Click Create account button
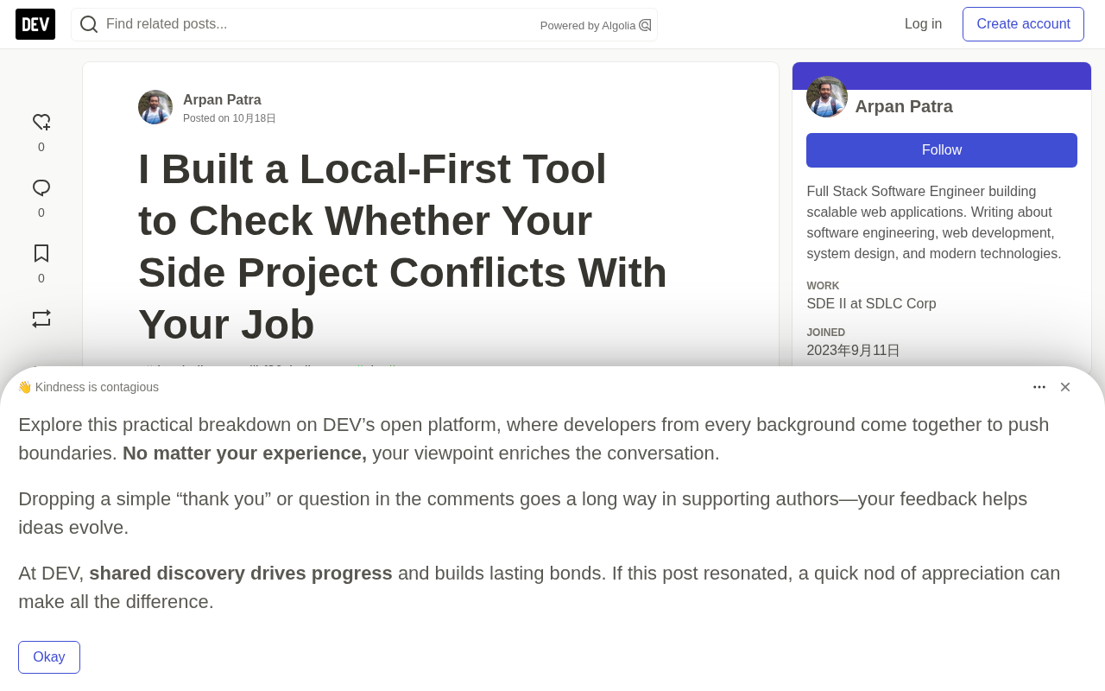1105x691 pixels. tap(1023, 24)
